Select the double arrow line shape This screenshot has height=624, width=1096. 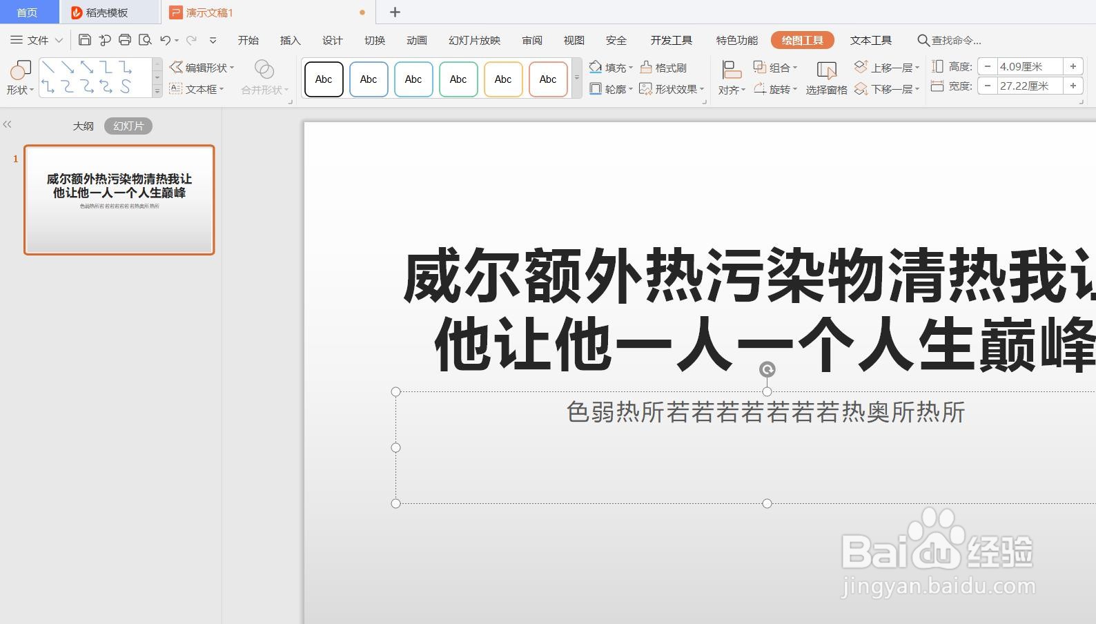[x=87, y=68]
